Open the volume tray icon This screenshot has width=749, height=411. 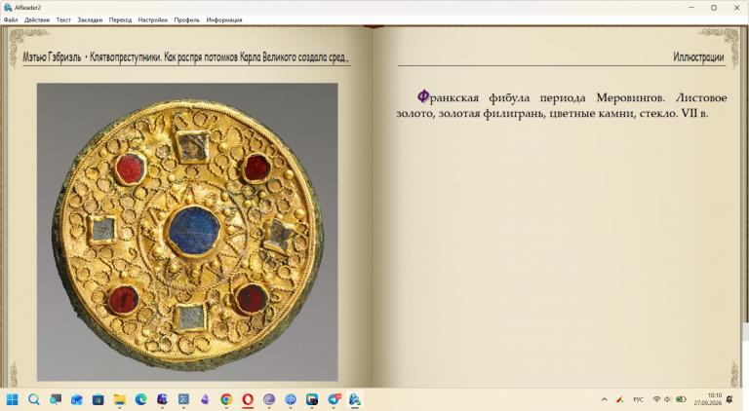[668, 399]
